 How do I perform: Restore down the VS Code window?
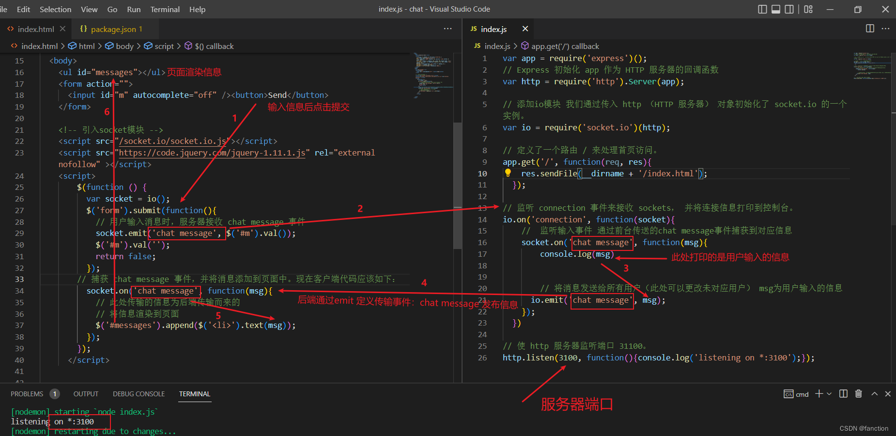pos(858,9)
